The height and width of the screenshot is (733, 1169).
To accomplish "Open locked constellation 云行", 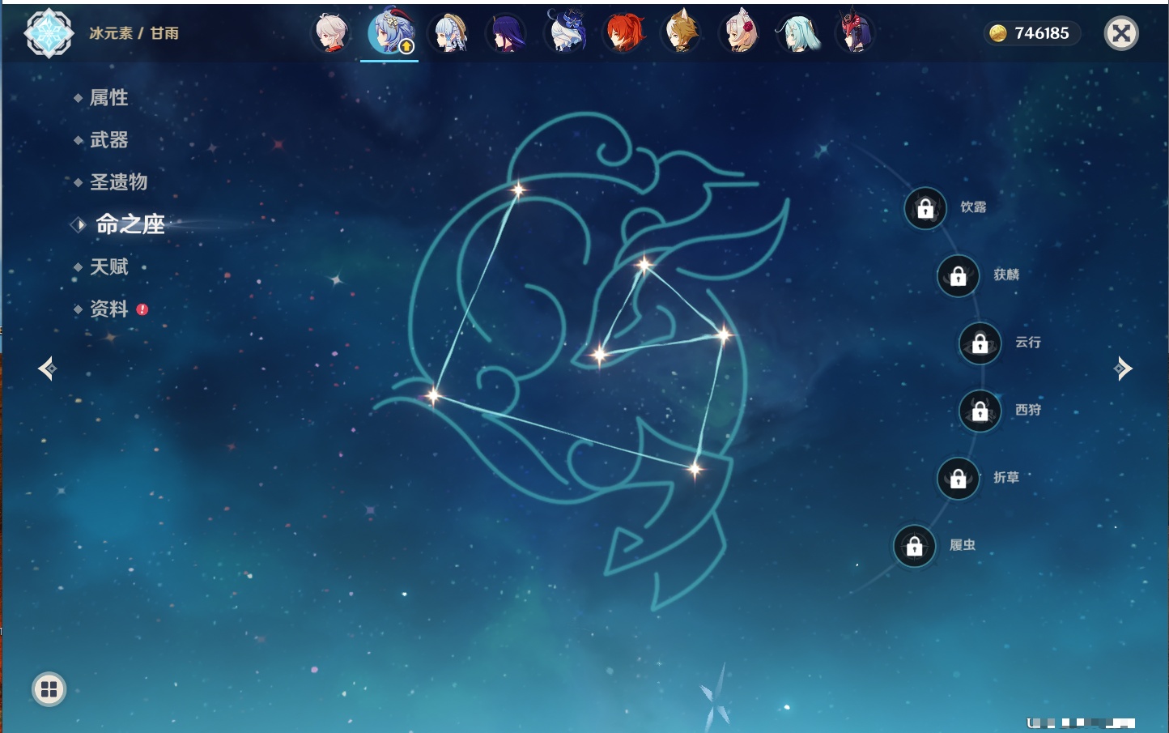I will point(980,343).
